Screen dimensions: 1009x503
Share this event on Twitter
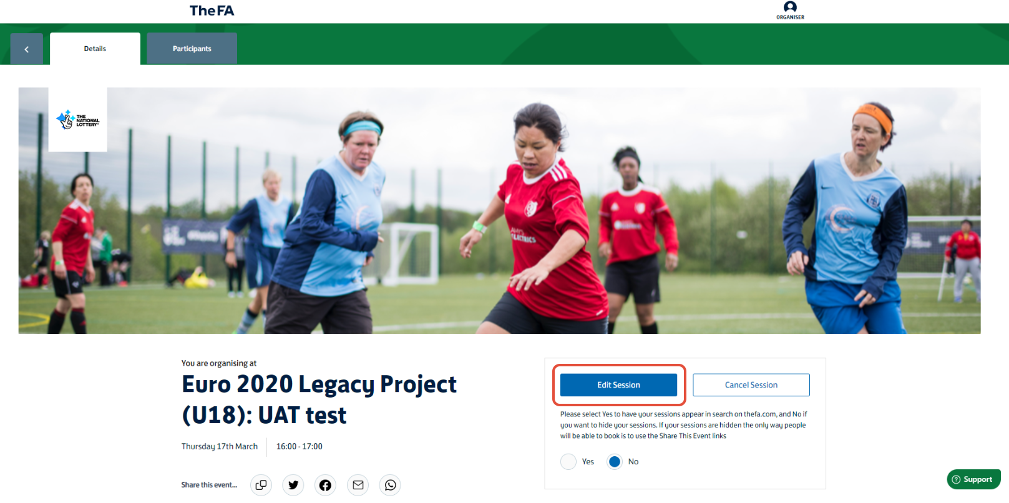(293, 485)
